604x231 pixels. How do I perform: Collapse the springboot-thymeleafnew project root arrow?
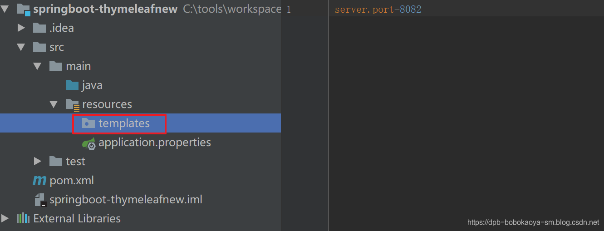(5, 9)
